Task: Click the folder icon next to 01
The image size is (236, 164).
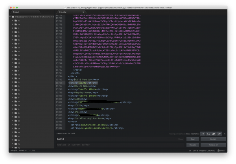Action: coord(16,48)
